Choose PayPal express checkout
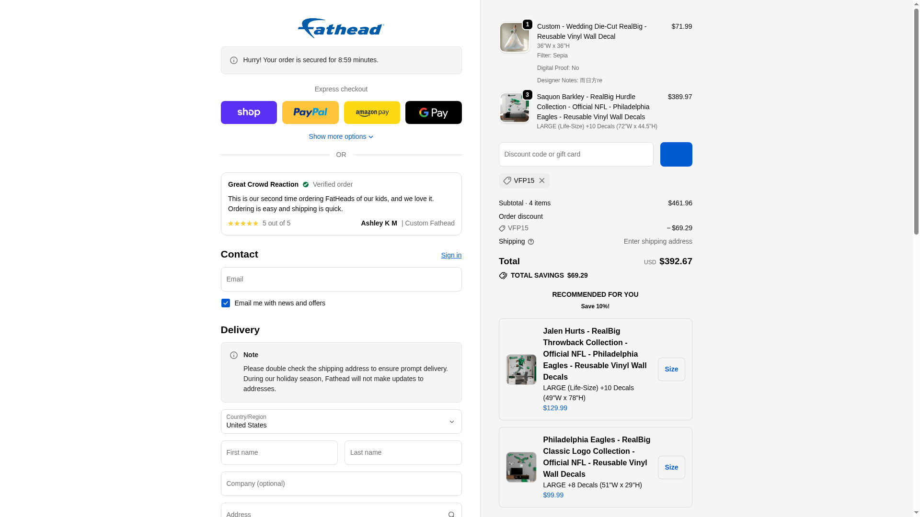 point(310,112)
